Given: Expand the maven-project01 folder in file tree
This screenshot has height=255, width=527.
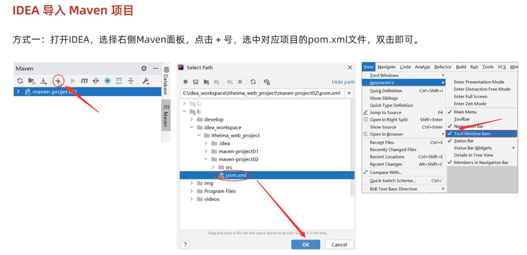Looking at the screenshot, I should [206, 151].
